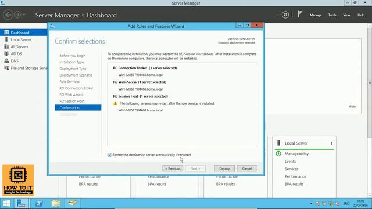This screenshot has width=372, height=209.
Task: Select the Before You Begin wizard step
Action: (72, 56)
